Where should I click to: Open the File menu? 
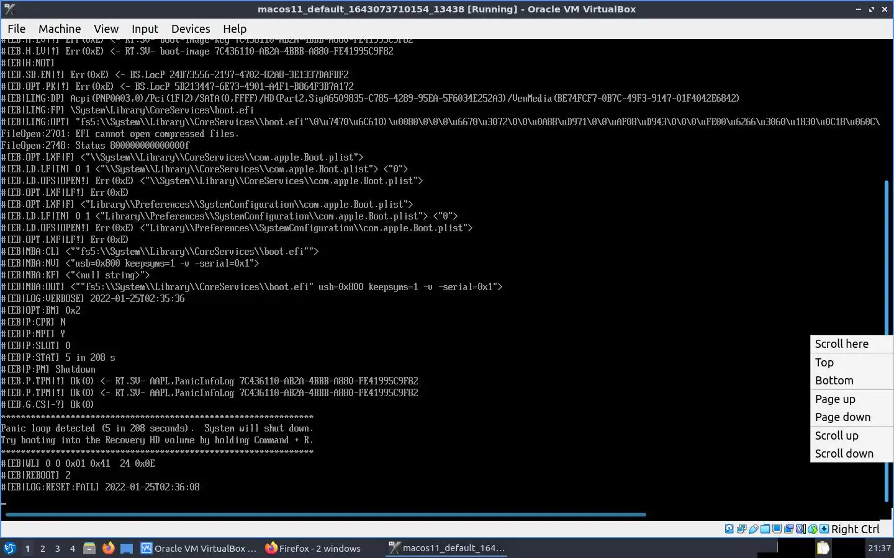point(16,29)
